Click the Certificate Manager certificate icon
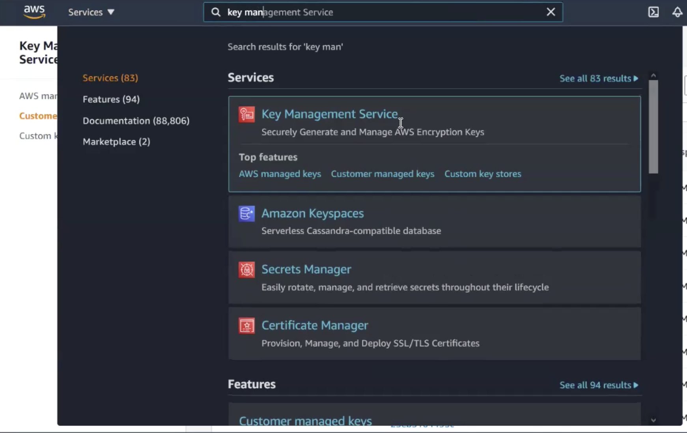The height and width of the screenshot is (433, 687). coord(246,326)
